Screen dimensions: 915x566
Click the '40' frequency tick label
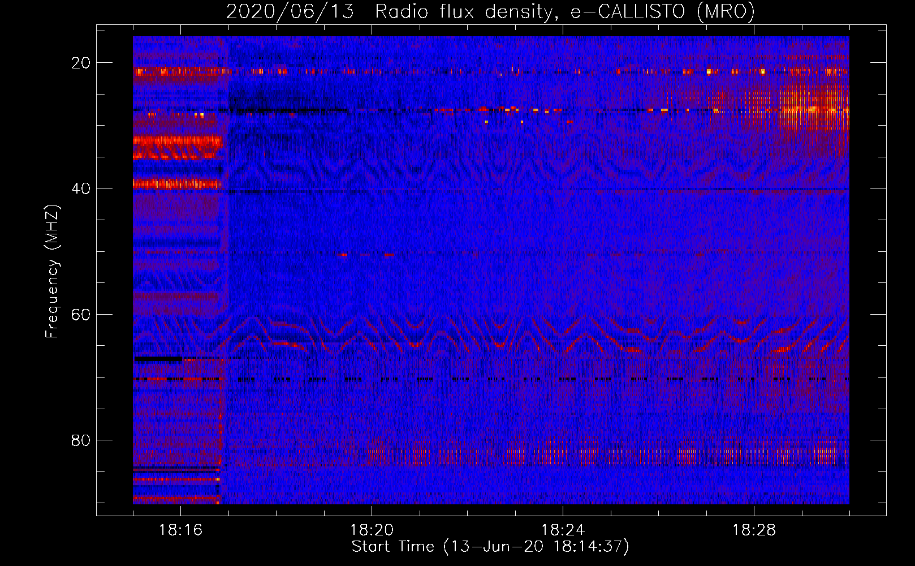pyautogui.click(x=81, y=188)
